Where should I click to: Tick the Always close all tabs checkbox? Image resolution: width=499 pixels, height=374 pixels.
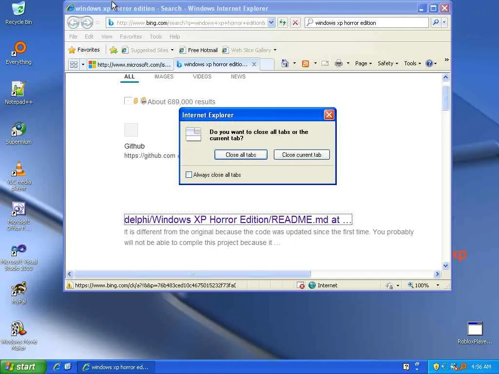pos(189,175)
